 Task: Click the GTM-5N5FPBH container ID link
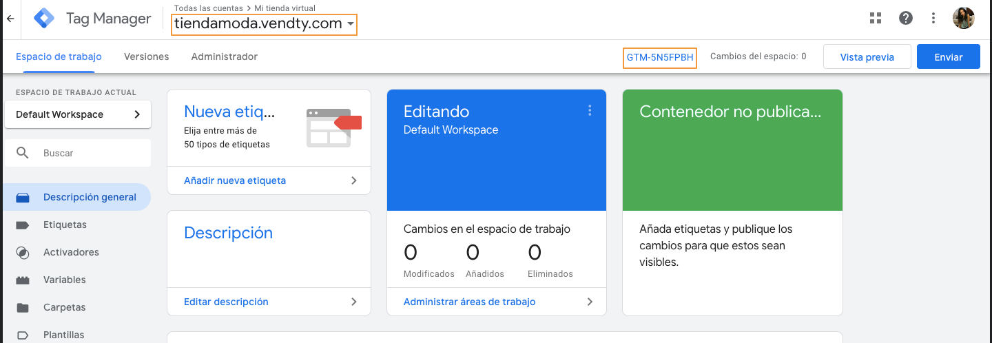[660, 57]
